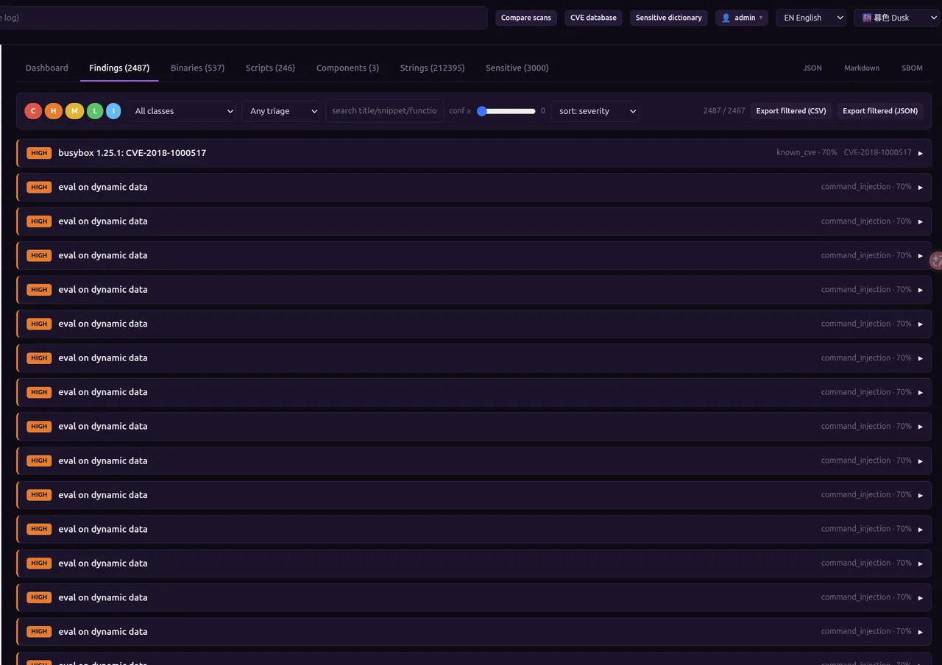942x665 pixels.
Task: Download the Markdown report
Action: (862, 68)
